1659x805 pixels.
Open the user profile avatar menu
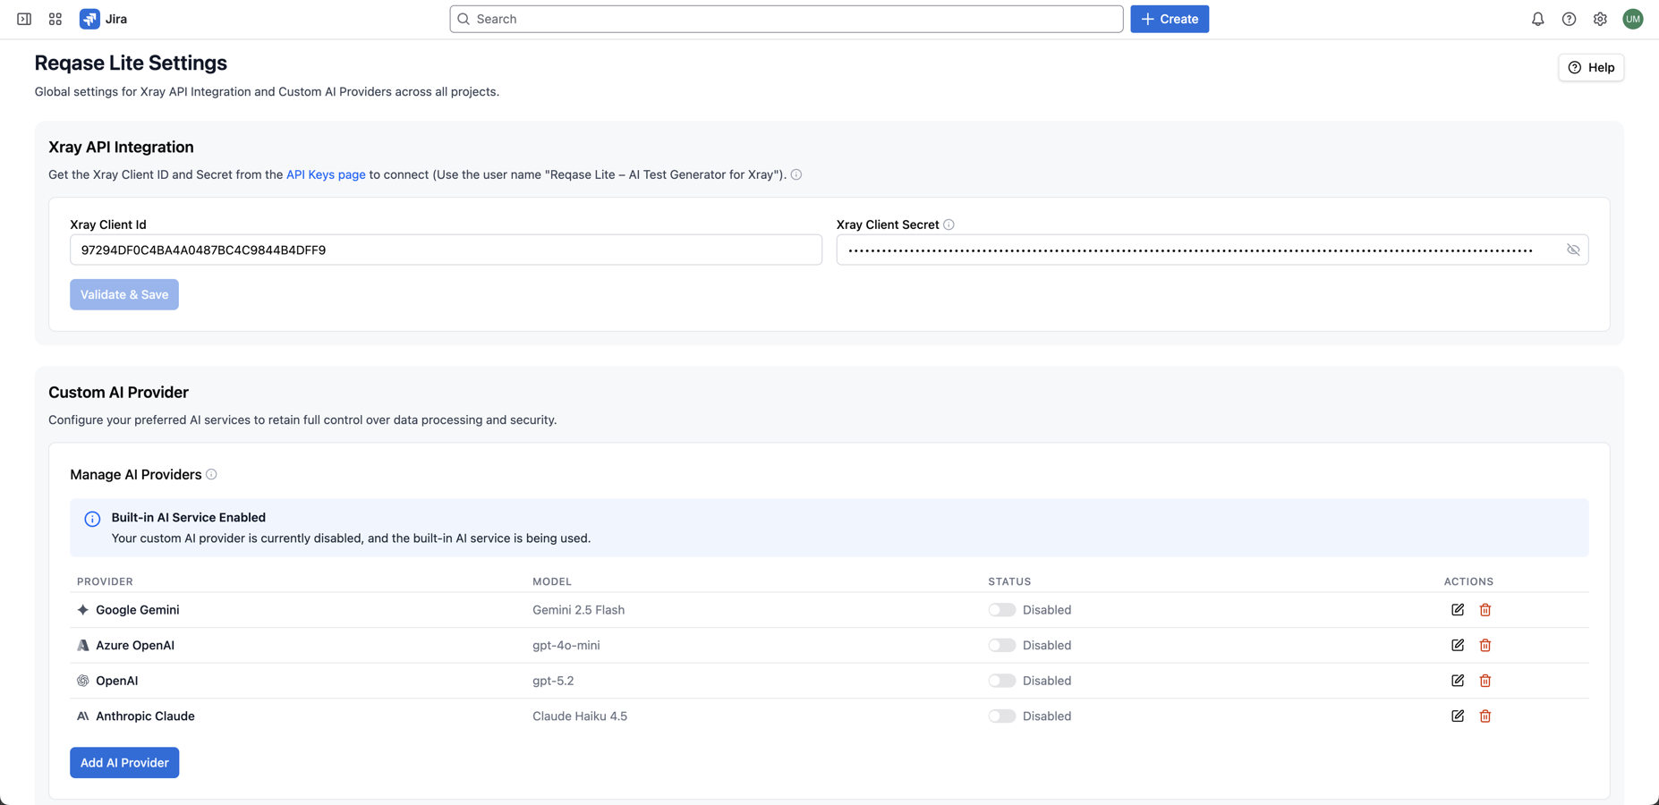[1633, 19]
